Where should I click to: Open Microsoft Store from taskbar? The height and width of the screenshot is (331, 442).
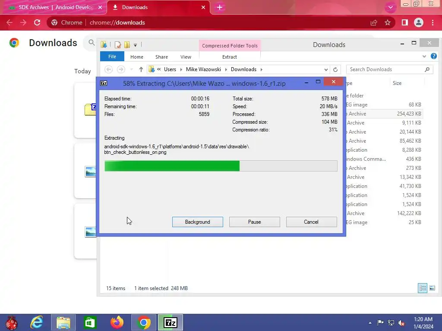tap(90, 322)
